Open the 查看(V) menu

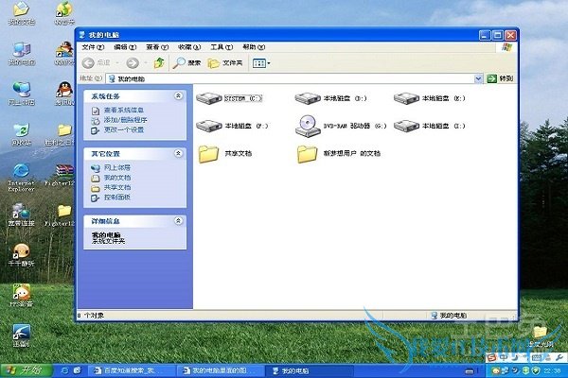157,47
